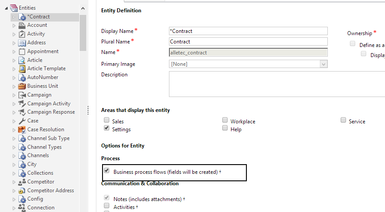This screenshot has height=212, width=385.
Task: Click the Article entity icon
Action: point(22,60)
